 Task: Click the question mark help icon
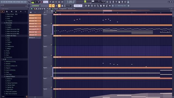click(116, 2)
